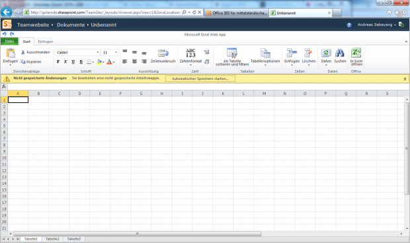Click browser back button
Image resolution: width=410 pixels, height=243 pixels.
tap(6, 12)
